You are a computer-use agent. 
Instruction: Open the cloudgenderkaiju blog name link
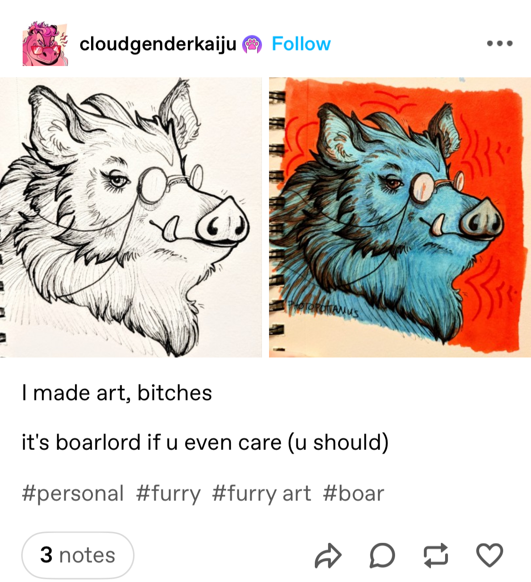(158, 44)
